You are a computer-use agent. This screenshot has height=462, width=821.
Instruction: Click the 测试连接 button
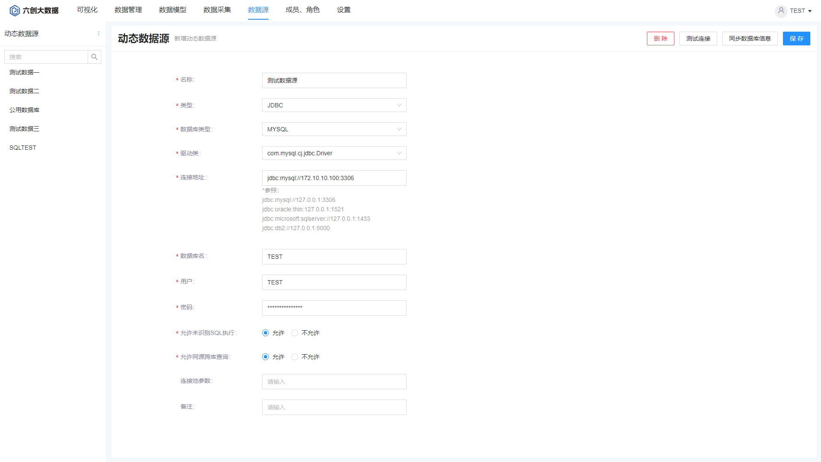coord(698,38)
